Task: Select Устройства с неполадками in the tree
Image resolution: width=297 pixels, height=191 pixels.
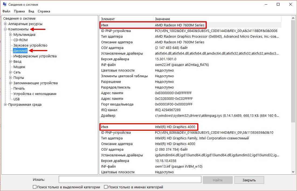Action: point(35,94)
